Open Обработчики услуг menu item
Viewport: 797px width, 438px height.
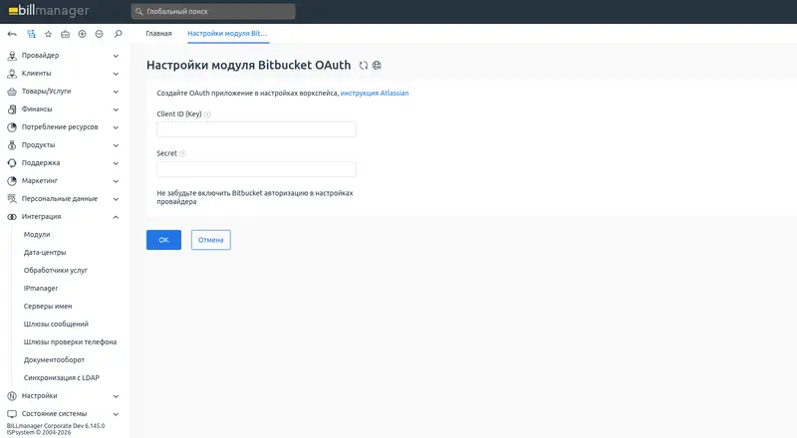(56, 271)
